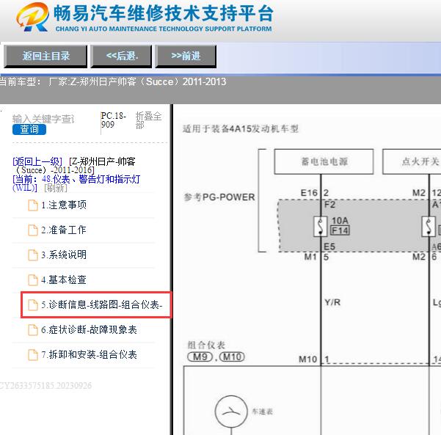Open tree item 4.基本检查

[x=64, y=279]
